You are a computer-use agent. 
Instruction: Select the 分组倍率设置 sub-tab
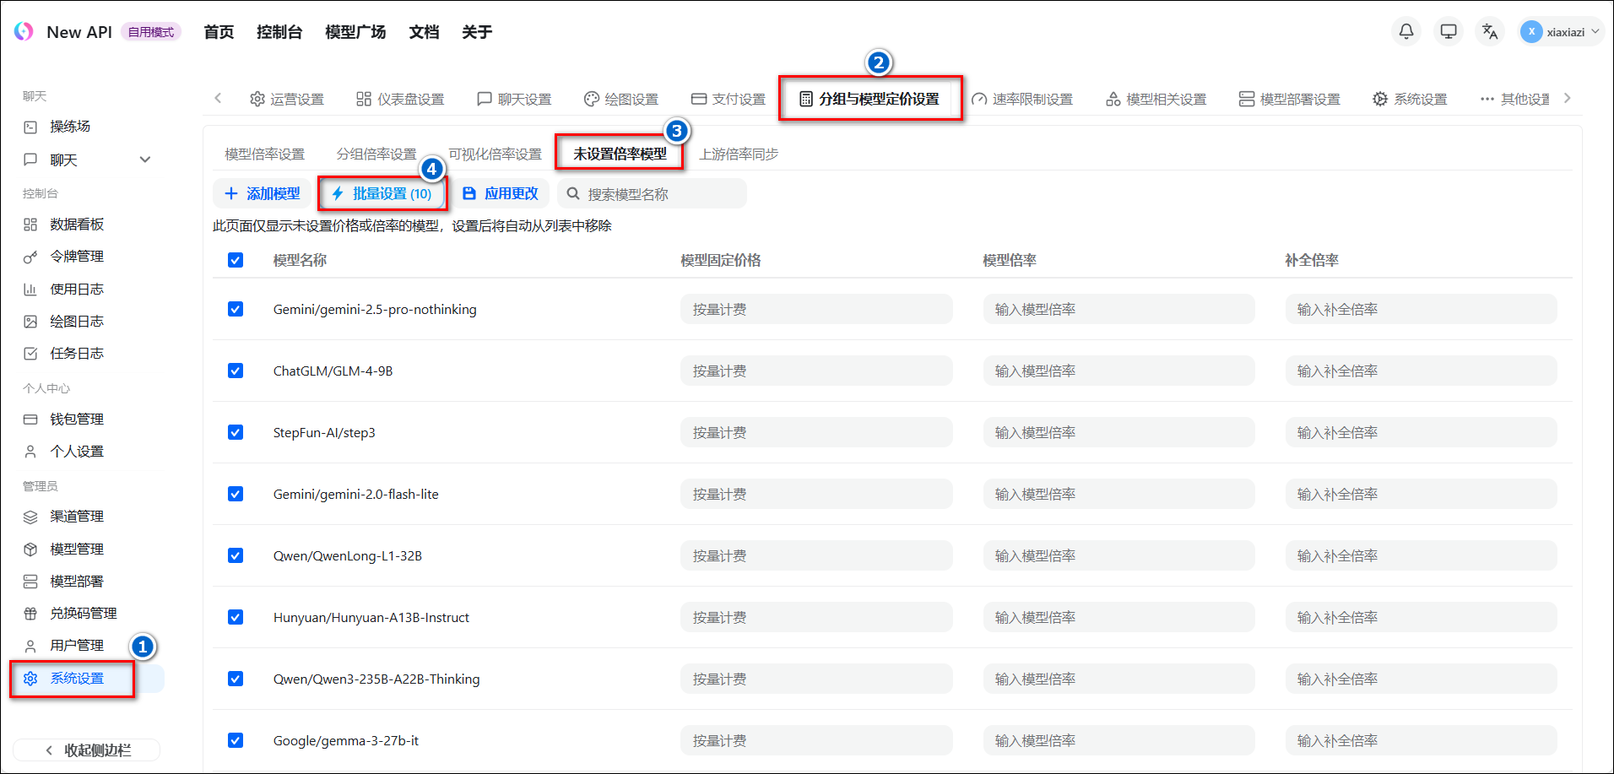pyautogui.click(x=376, y=154)
